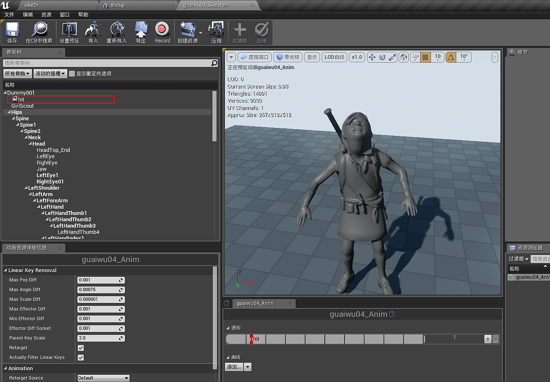550x382 pixels.
Task: Click the skeleton tree vertical scrollbar
Action: coord(215,116)
